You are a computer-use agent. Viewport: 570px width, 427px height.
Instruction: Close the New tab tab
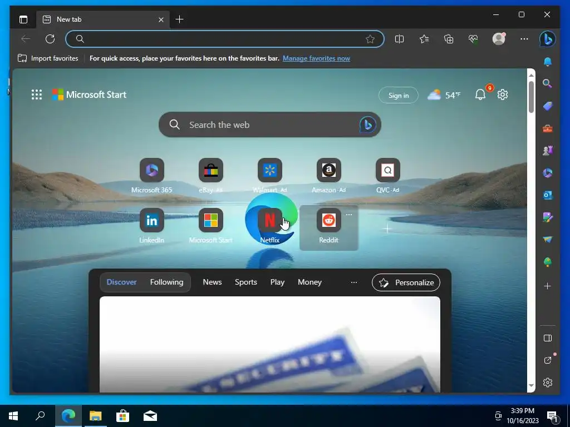[161, 19]
